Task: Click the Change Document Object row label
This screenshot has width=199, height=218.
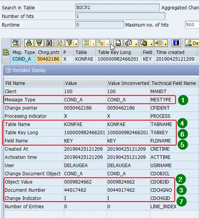Action: 33,174
